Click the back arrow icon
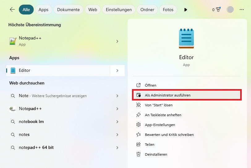Image resolution: width=251 pixels, height=168 pixels. (12, 10)
